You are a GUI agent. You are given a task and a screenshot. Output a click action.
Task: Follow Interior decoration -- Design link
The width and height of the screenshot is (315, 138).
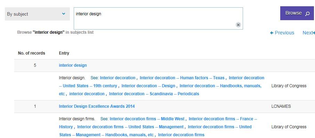tap(148, 86)
